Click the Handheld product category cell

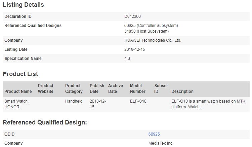[x=74, y=101]
